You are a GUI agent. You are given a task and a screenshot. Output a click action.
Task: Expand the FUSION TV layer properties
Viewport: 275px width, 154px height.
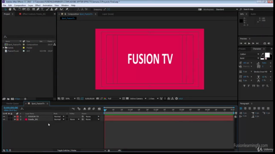(x=15, y=116)
